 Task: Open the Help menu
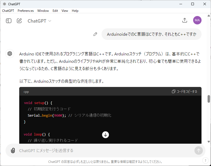click(x=75, y=11)
